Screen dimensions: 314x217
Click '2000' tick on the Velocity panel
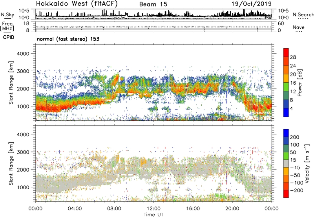[23, 170]
